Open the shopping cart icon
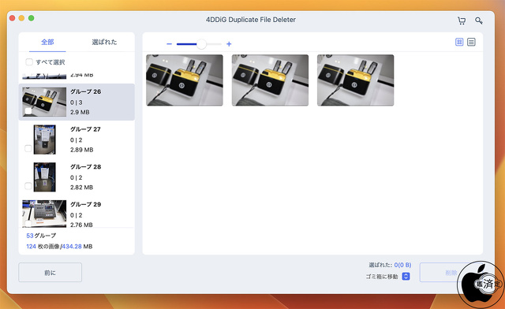The width and height of the screenshot is (505, 309). pyautogui.click(x=462, y=20)
